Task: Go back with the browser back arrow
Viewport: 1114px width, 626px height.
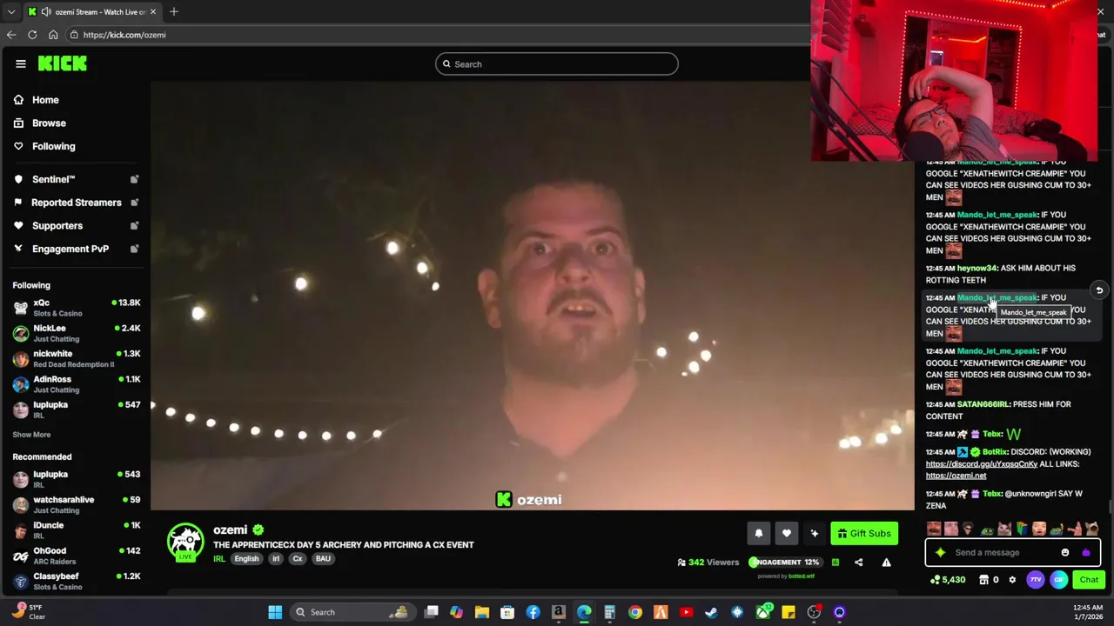Action: [x=11, y=35]
